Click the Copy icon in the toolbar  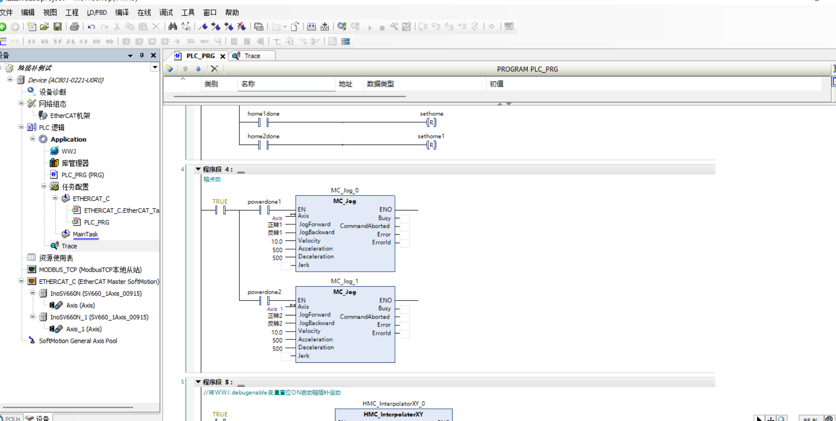130,27
